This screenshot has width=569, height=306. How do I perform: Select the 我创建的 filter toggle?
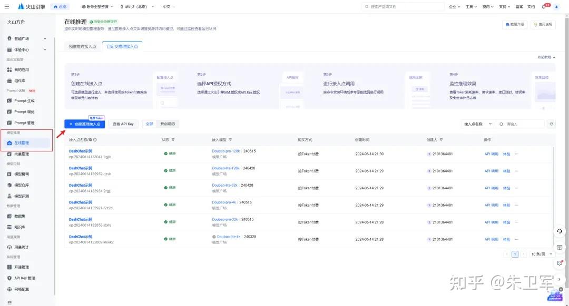[168, 124]
